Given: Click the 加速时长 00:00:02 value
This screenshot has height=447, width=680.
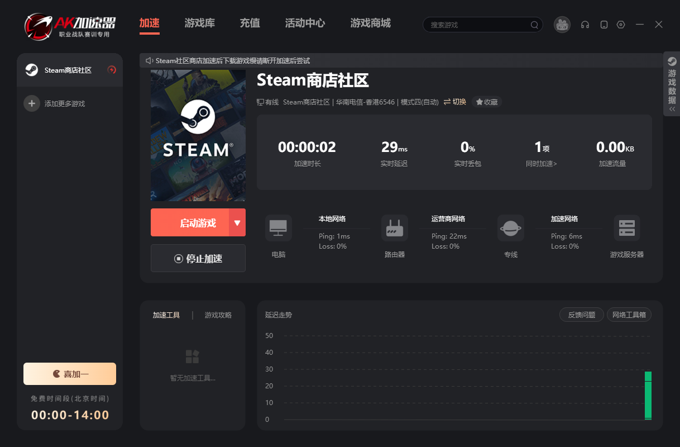Looking at the screenshot, I should 307,147.
